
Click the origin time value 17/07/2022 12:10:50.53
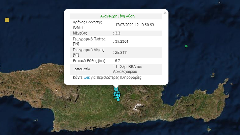pos(135,25)
